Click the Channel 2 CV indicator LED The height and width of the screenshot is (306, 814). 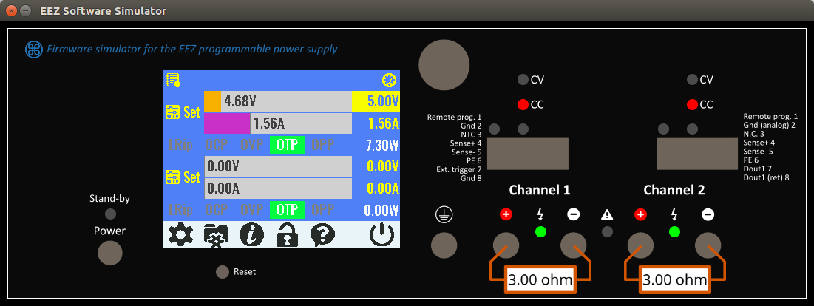(691, 80)
